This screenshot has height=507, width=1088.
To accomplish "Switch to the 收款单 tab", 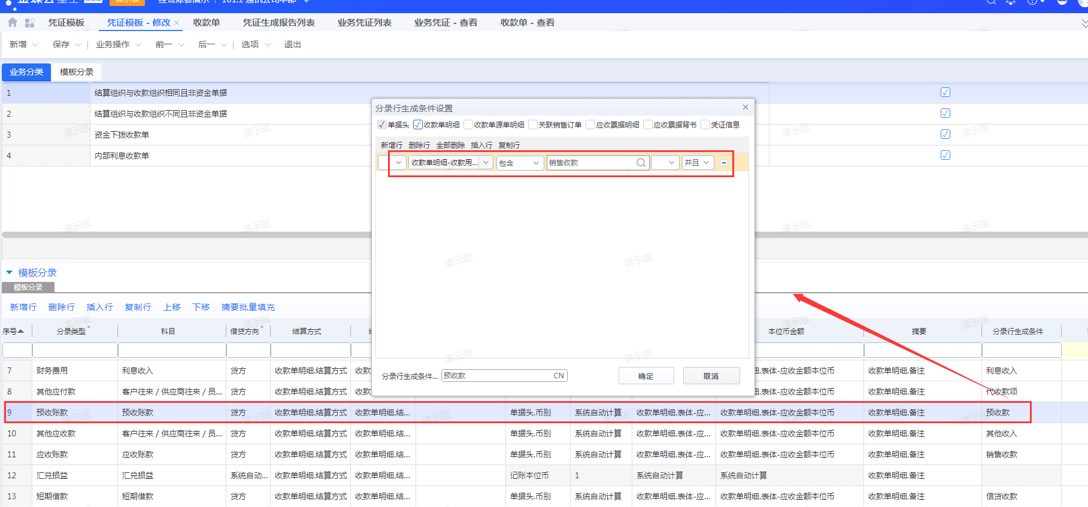I will tap(207, 23).
